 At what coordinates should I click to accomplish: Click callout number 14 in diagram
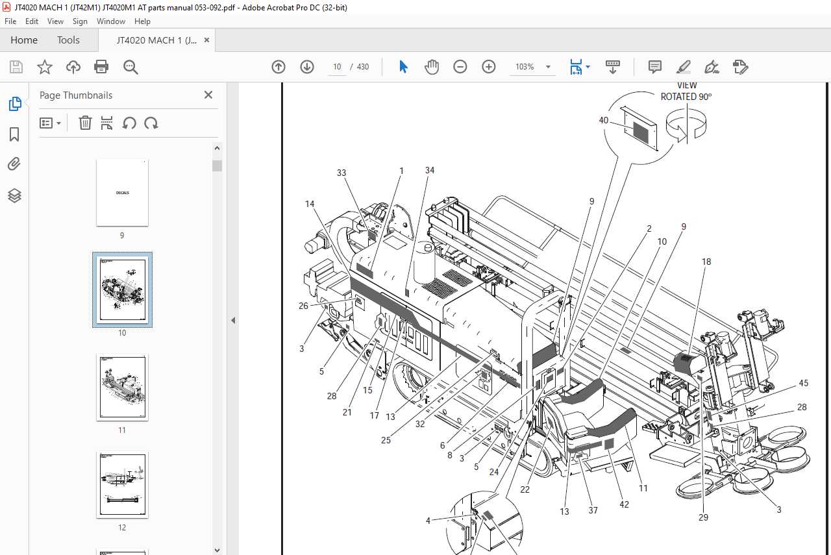point(310,204)
